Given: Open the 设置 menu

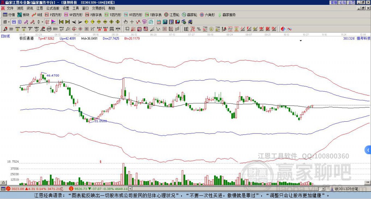Looking at the screenshot, I should (66, 8).
